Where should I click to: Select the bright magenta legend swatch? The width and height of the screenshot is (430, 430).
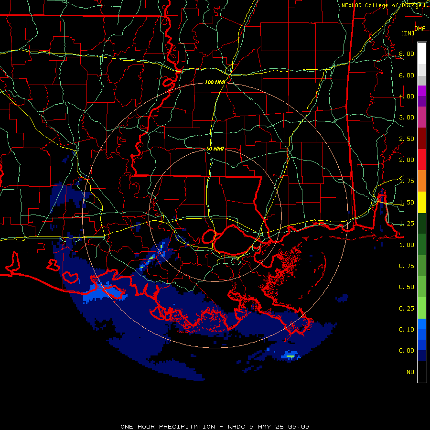click(x=422, y=91)
